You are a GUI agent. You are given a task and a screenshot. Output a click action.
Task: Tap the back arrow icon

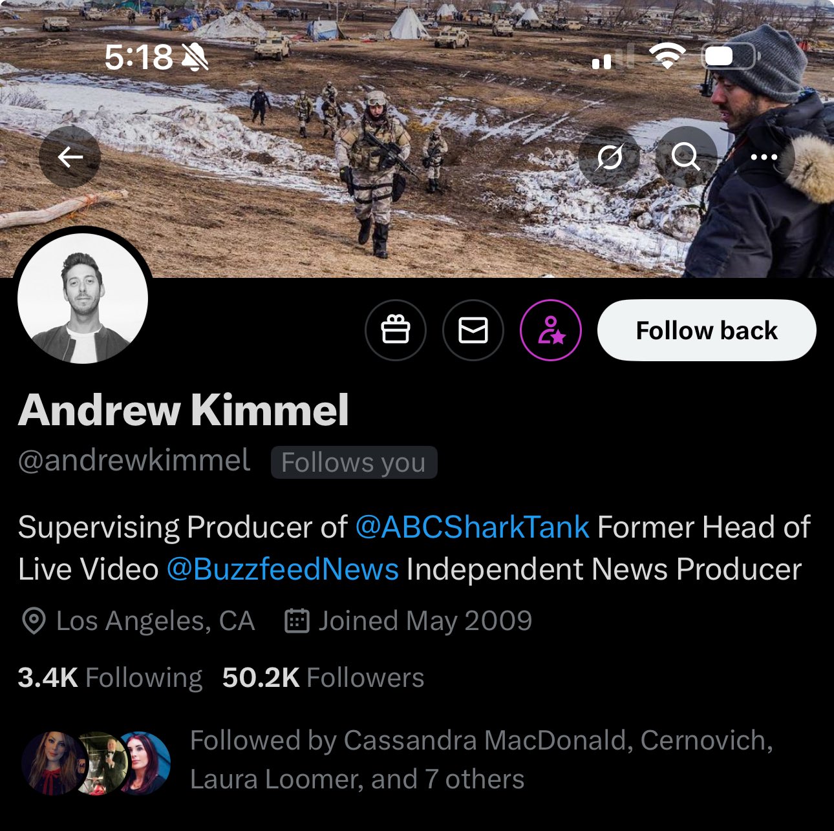point(70,157)
